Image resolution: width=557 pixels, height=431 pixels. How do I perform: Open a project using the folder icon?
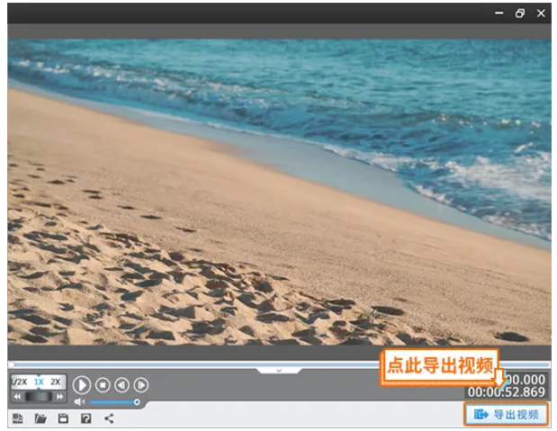40,418
